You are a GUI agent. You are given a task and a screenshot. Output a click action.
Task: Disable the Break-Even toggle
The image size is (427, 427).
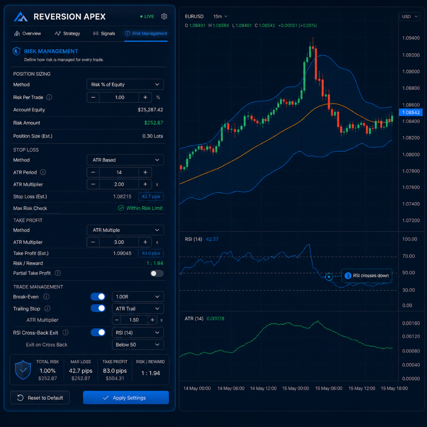[x=98, y=296]
